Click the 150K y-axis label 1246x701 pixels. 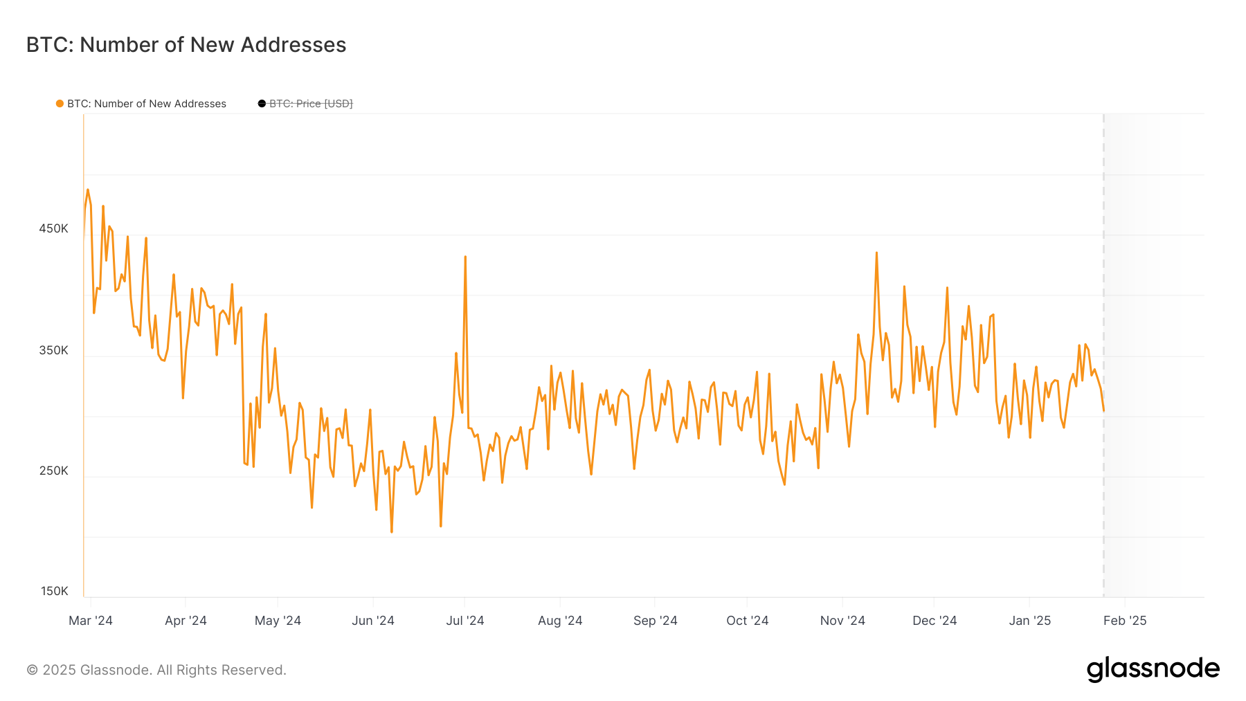54,591
